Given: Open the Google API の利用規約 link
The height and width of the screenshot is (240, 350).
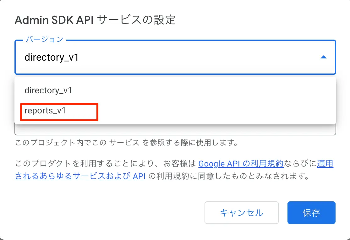Looking at the screenshot, I should [x=241, y=164].
